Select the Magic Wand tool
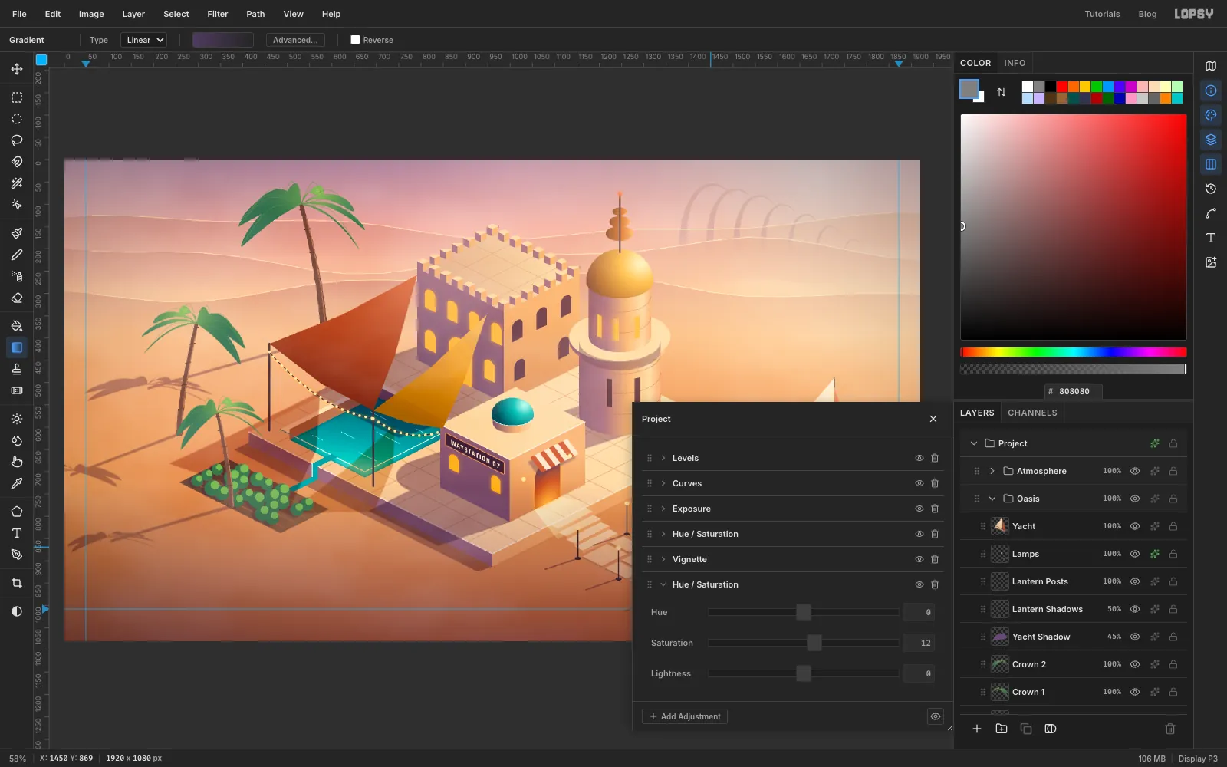Viewport: 1227px width, 767px height. click(x=16, y=183)
